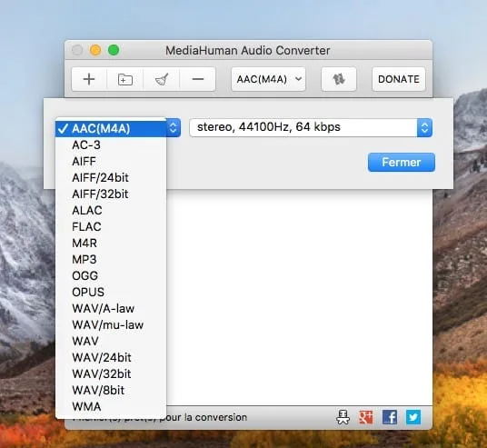Select the WAV/mu-law format option
The width and height of the screenshot is (487, 448).
point(111,325)
